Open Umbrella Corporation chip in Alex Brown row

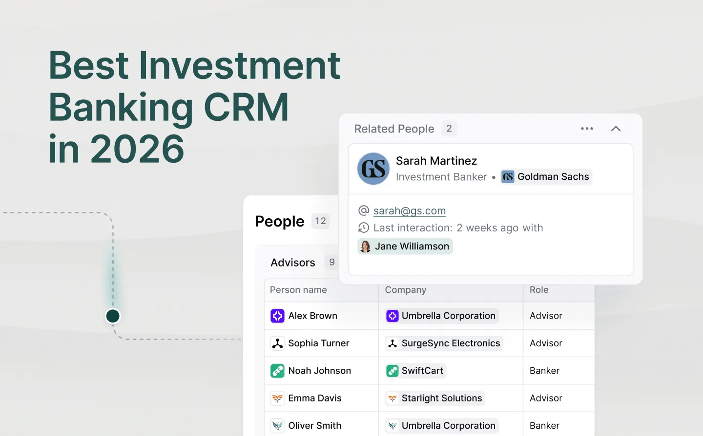tap(442, 316)
